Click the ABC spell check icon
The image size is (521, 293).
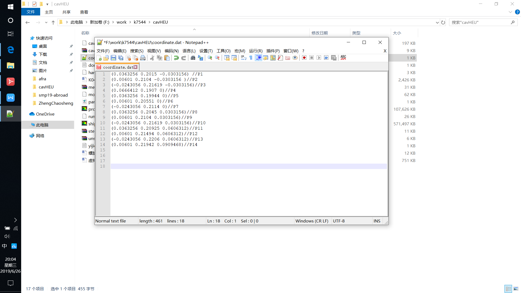[343, 58]
